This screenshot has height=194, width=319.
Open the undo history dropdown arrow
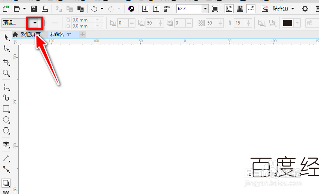pyautogui.click(x=102, y=9)
